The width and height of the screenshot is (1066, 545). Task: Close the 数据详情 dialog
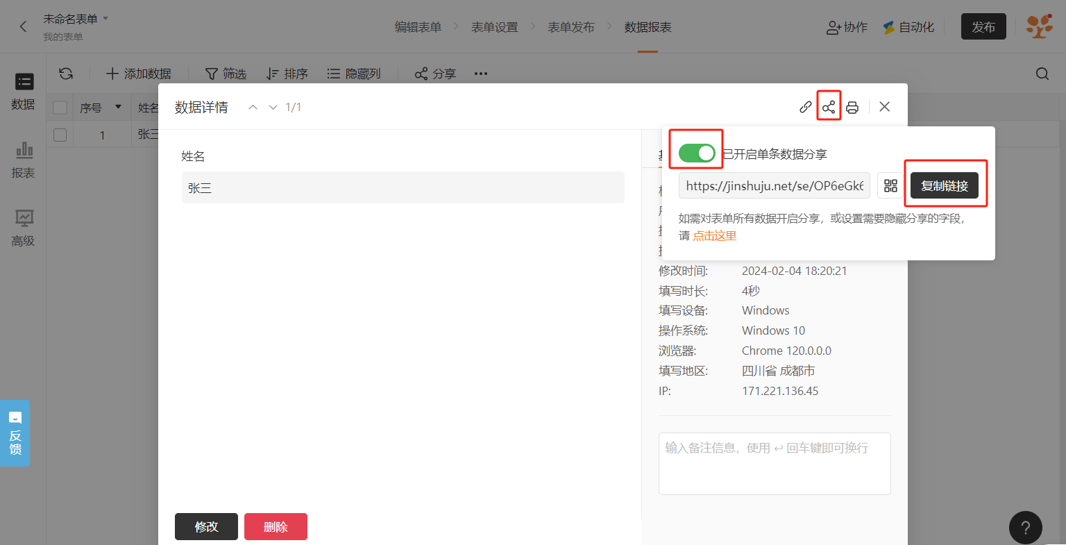click(884, 106)
